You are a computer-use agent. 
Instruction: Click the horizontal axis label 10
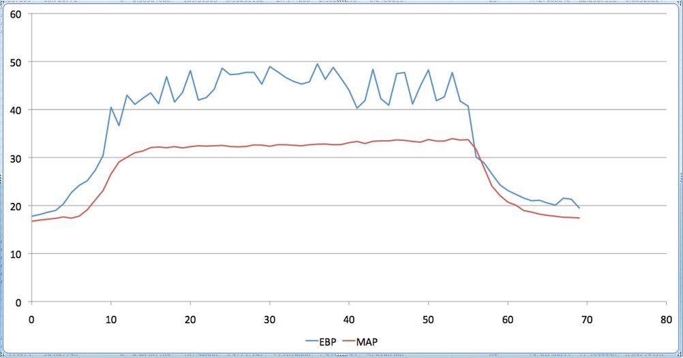pos(111,320)
